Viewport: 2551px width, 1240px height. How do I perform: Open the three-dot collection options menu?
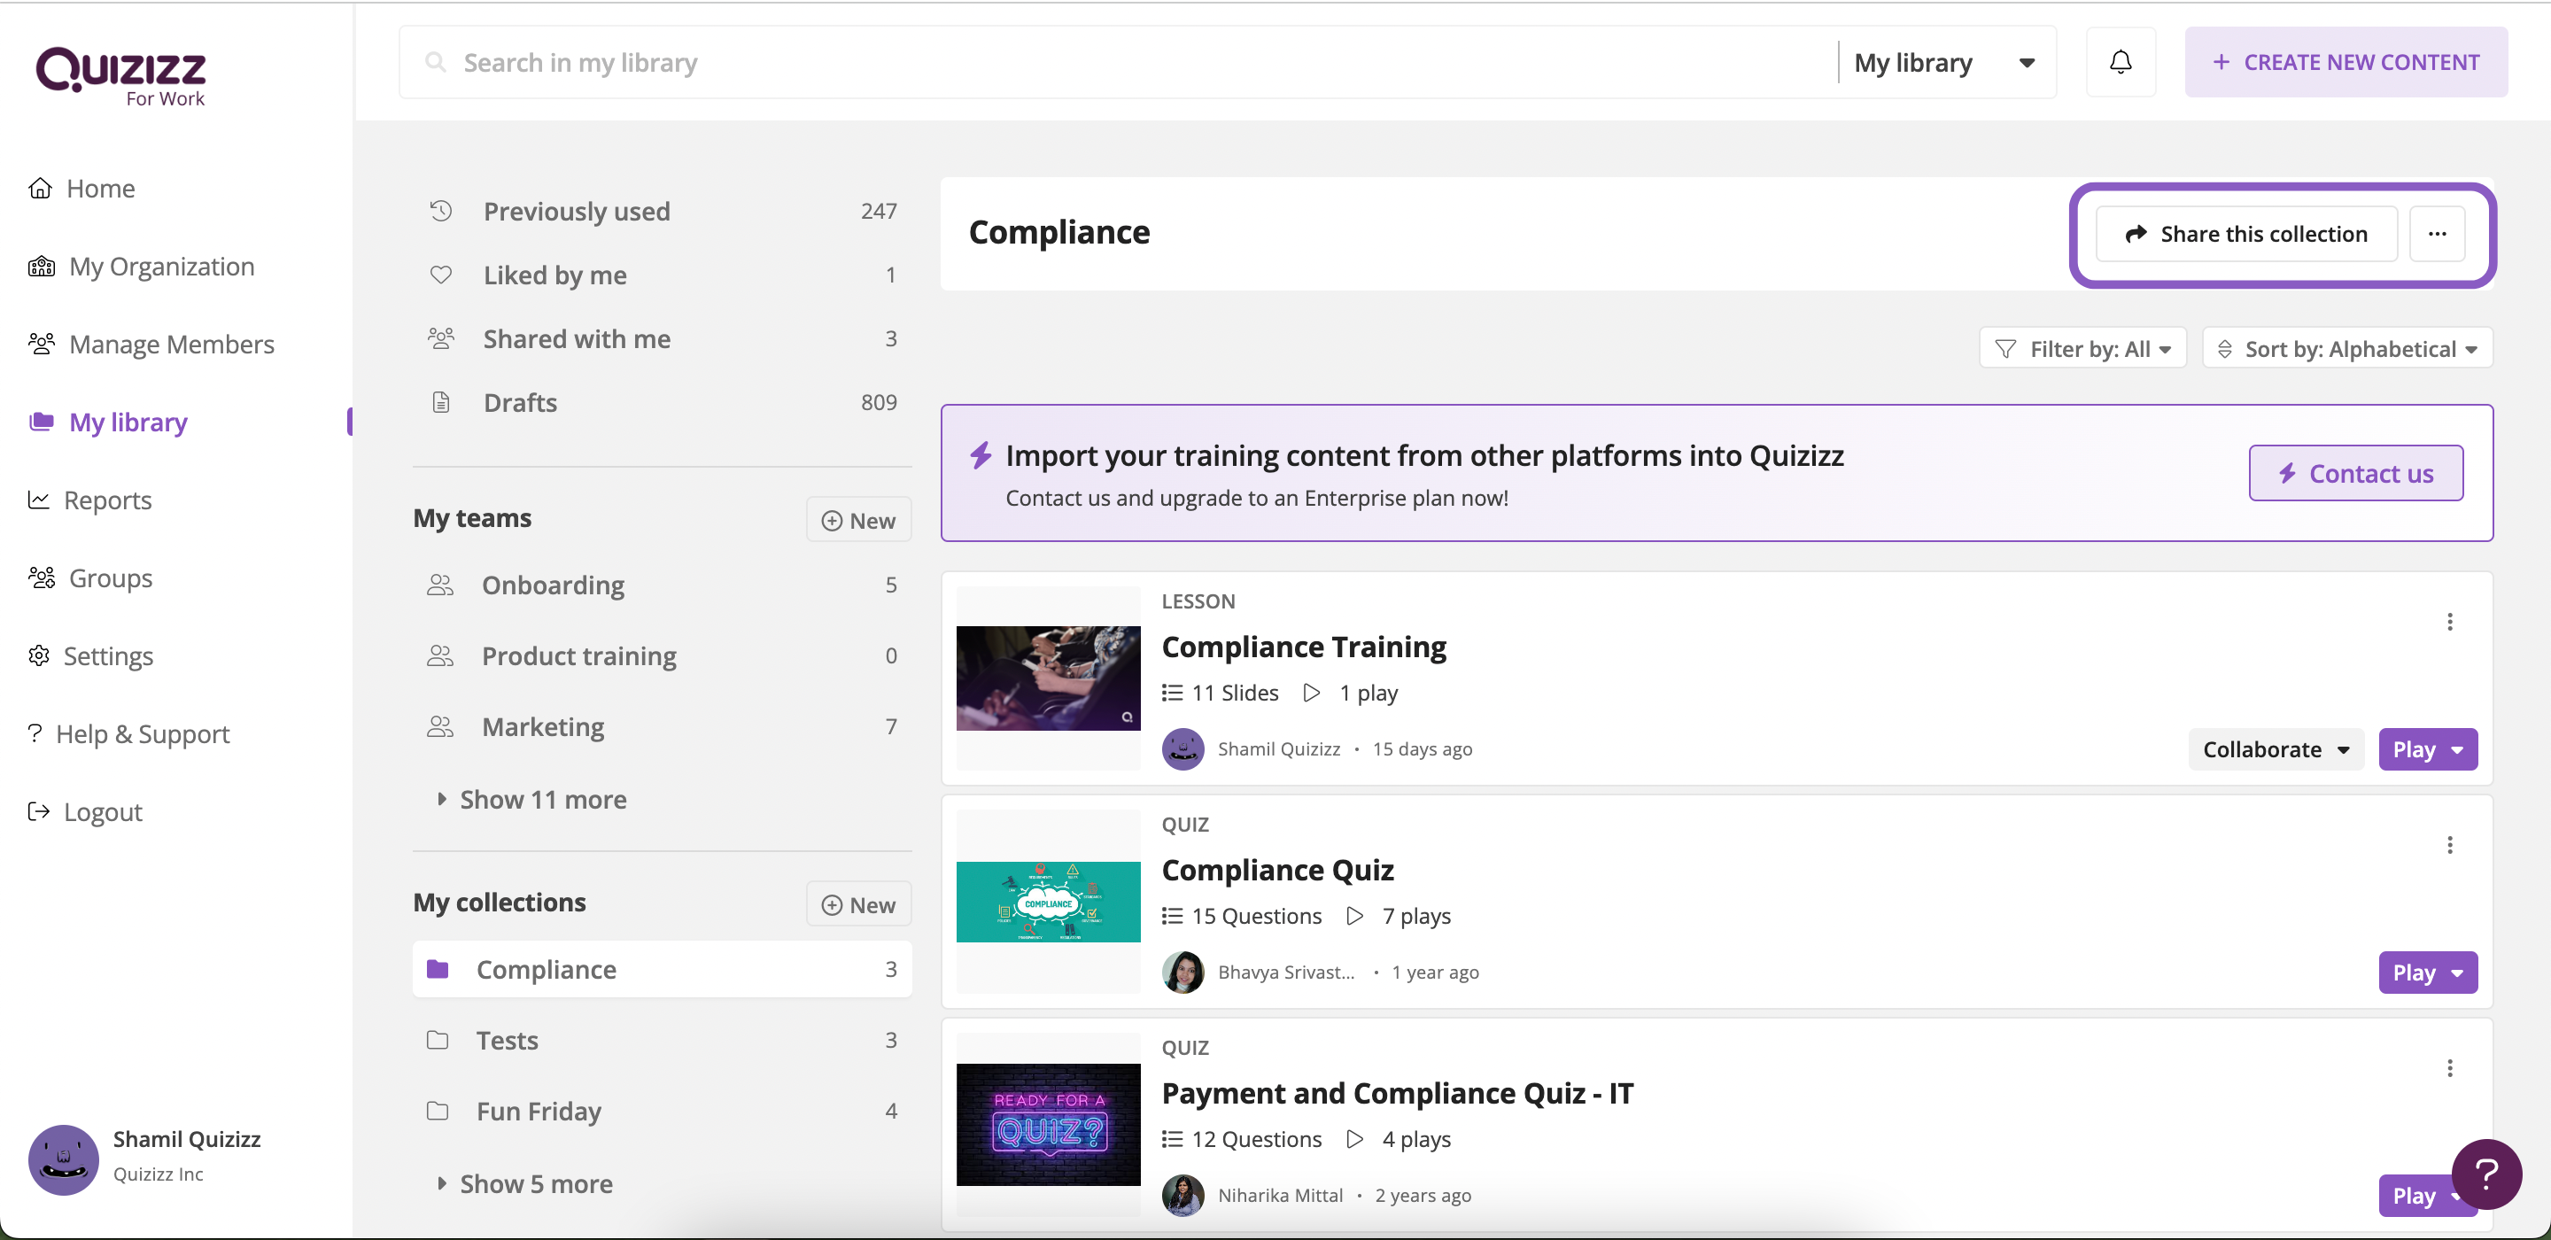click(x=2436, y=234)
